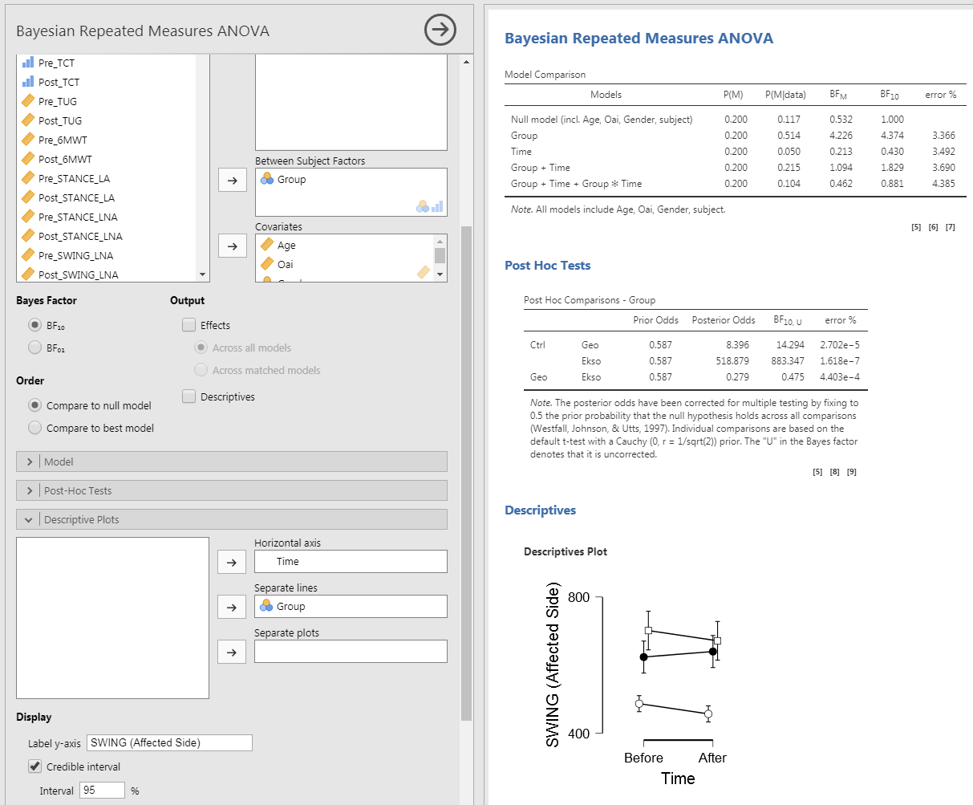This screenshot has width=973, height=805.
Task: Click the Horizontal axis Time field
Action: [x=351, y=562]
